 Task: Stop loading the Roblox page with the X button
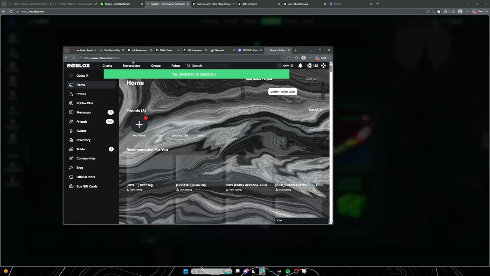coord(73,58)
